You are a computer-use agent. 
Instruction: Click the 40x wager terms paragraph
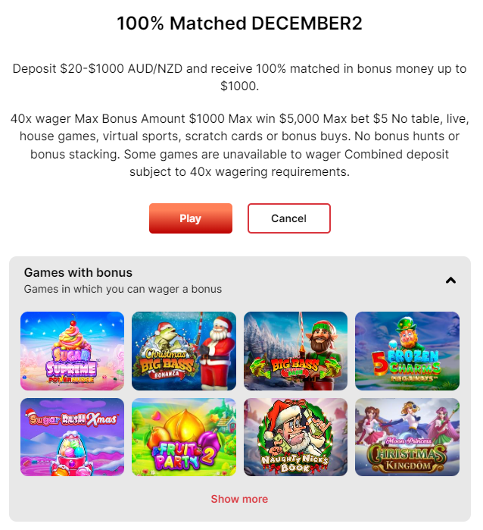click(x=239, y=145)
